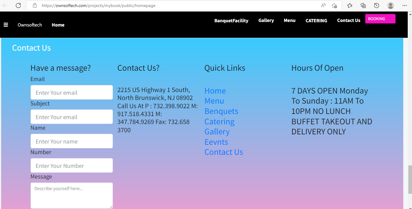Click the Email input field
412x209 pixels.
point(72,92)
